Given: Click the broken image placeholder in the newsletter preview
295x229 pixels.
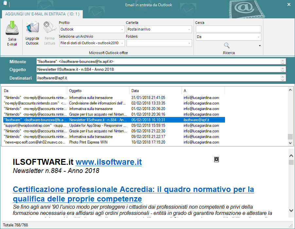Looking at the screenshot, I should tap(216, 160).
